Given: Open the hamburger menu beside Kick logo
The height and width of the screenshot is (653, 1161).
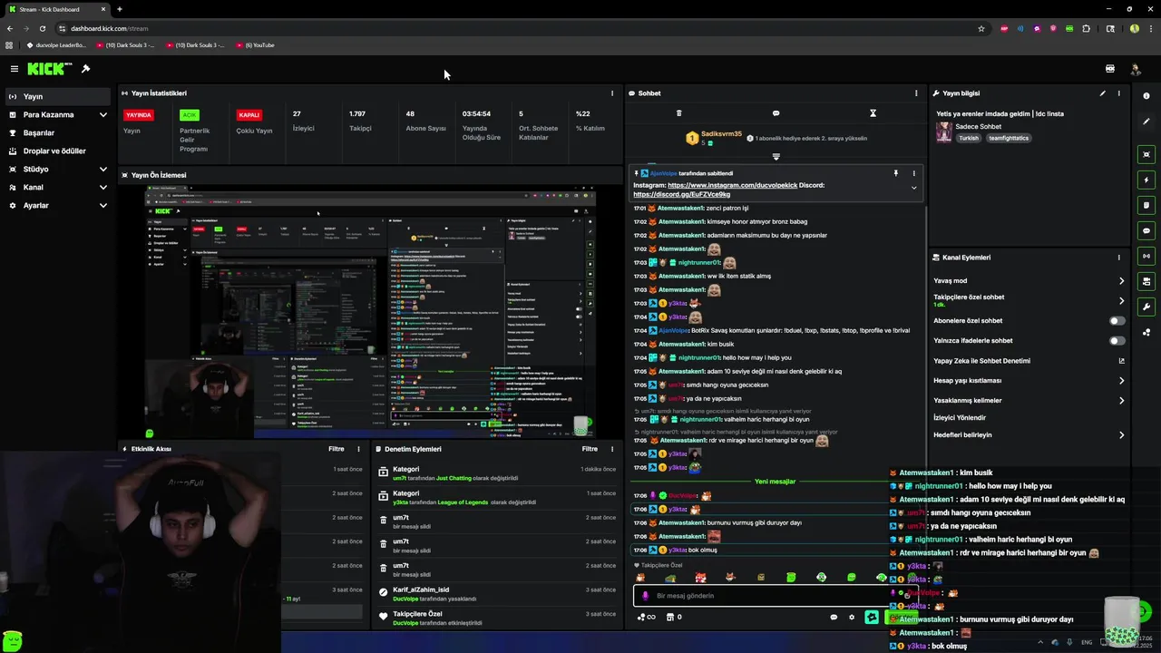Looking at the screenshot, I should pos(14,69).
